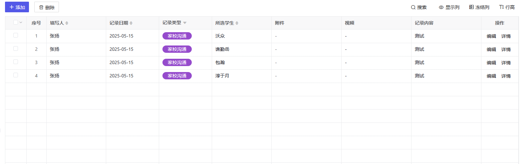The height and width of the screenshot is (164, 523).
Task: Check the row 3 checkbox
Action: tap(16, 62)
